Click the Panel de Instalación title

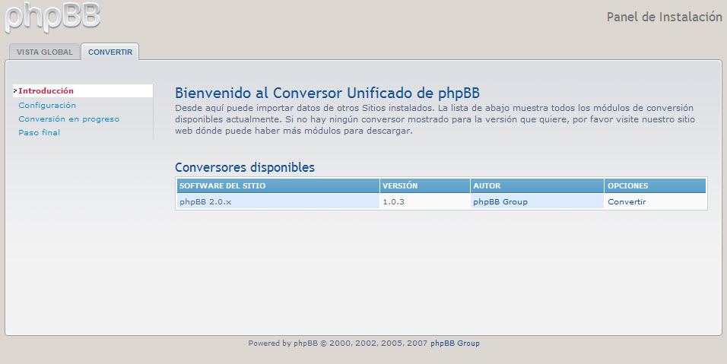tap(664, 17)
